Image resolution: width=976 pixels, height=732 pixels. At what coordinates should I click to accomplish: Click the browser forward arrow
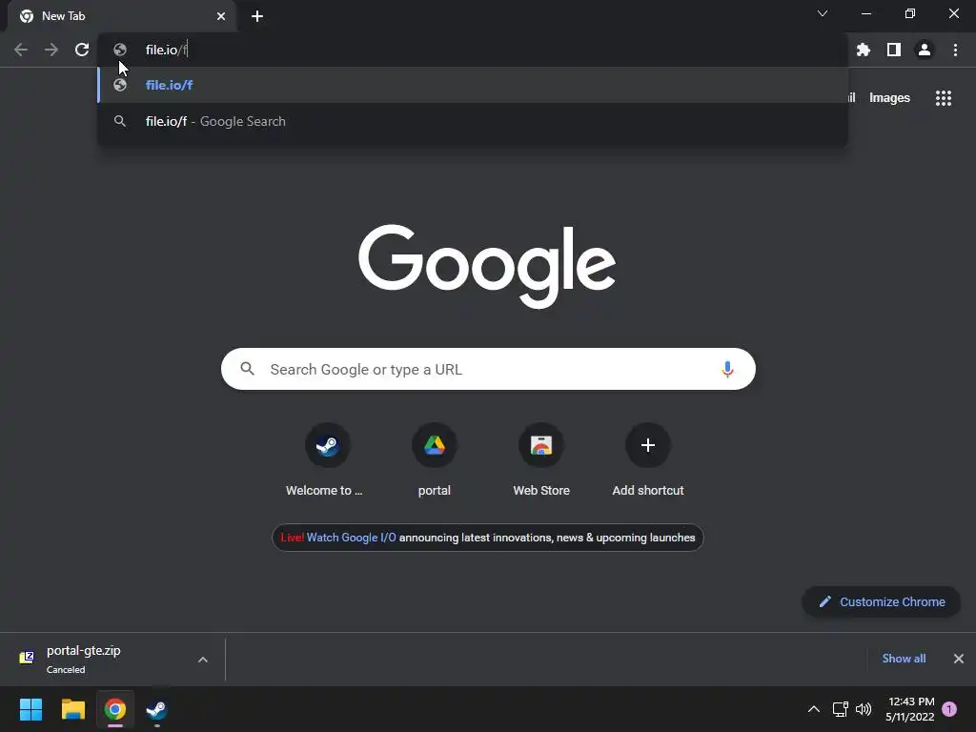coord(51,50)
